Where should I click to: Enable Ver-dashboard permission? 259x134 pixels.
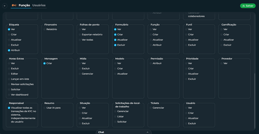click(9, 95)
